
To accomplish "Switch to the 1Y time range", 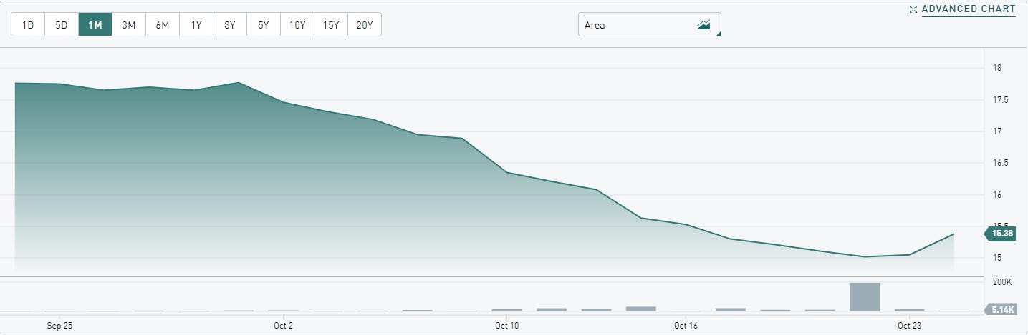I will click(x=196, y=25).
